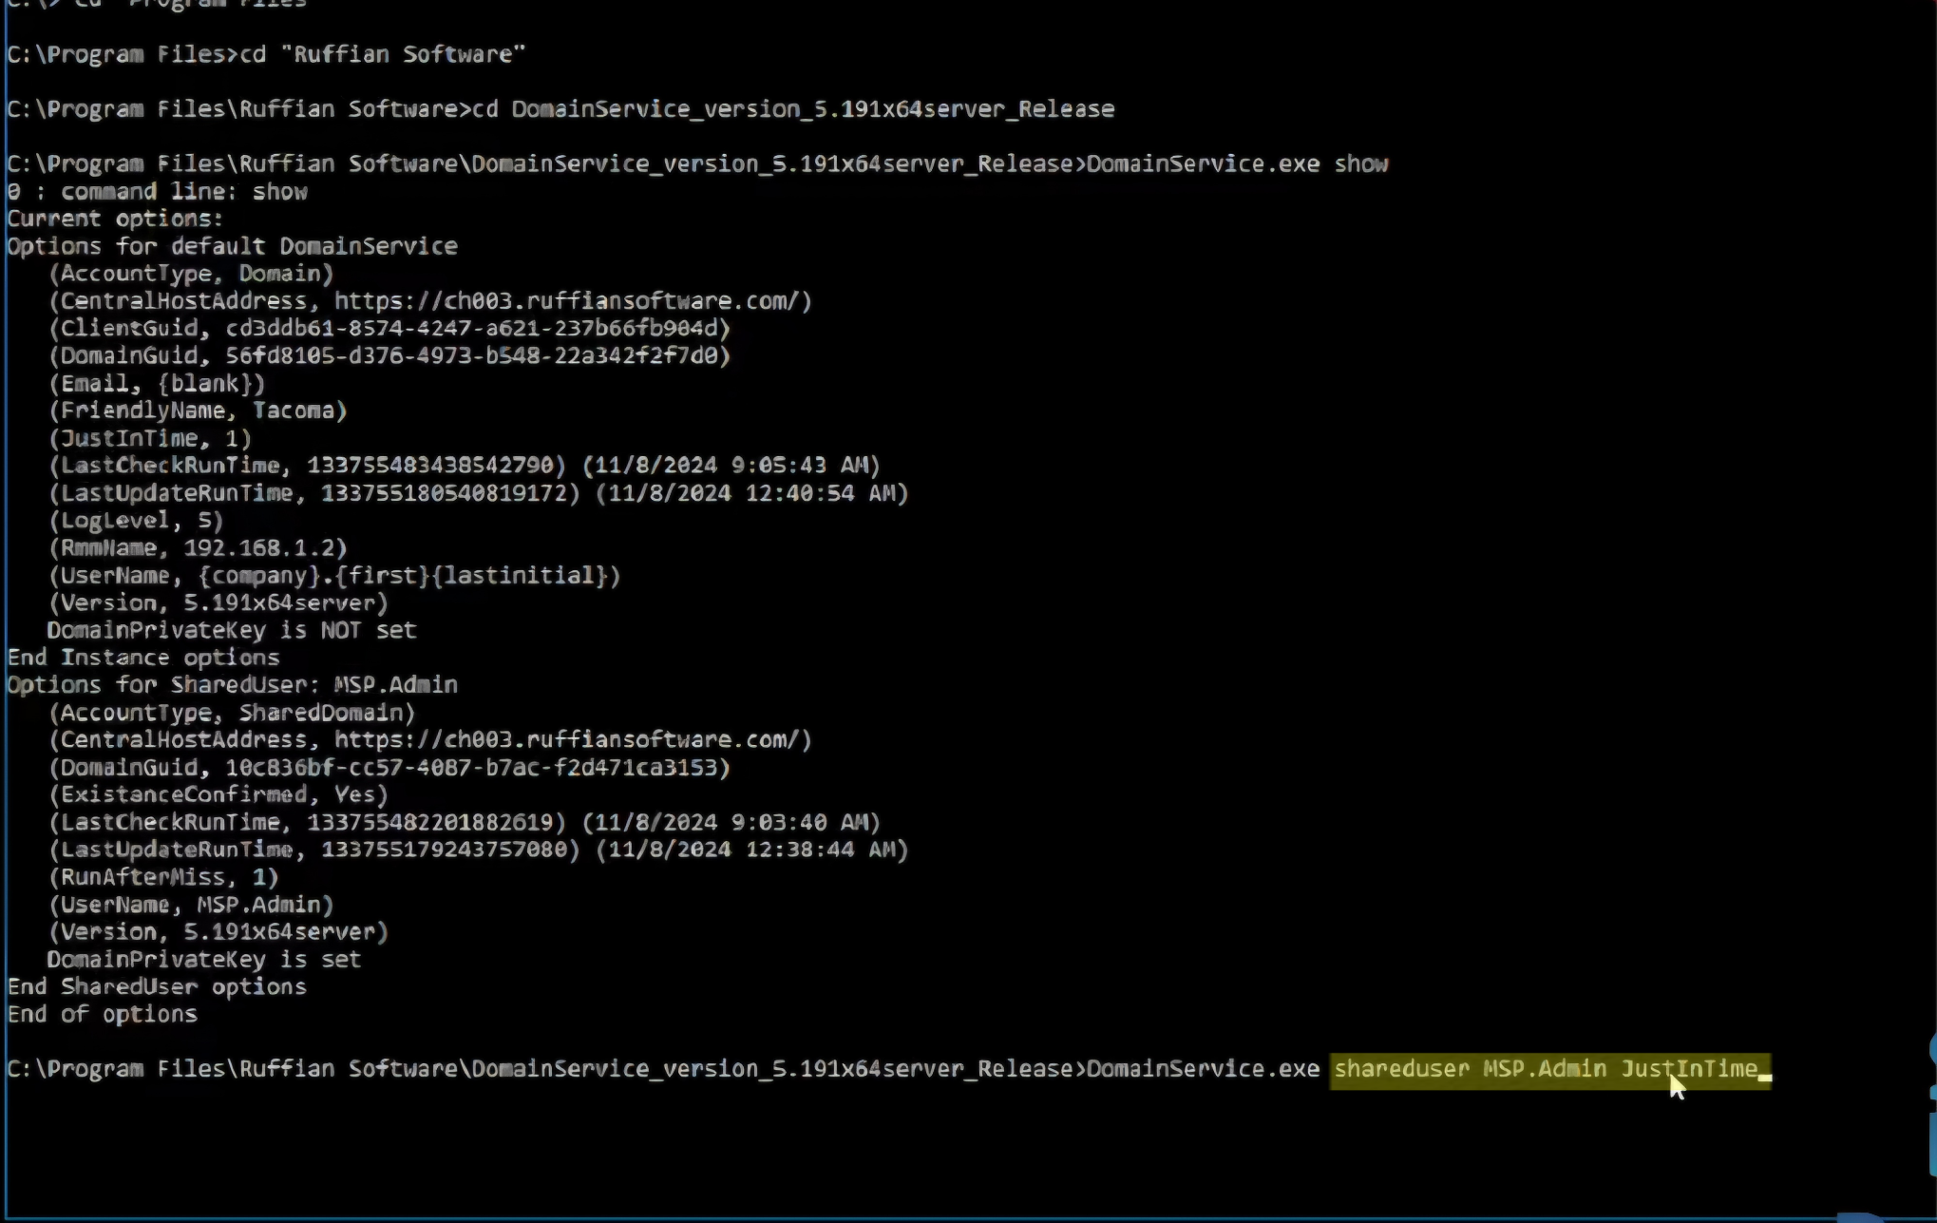Select the DomainPrivateKey is NOT set line

(231, 630)
